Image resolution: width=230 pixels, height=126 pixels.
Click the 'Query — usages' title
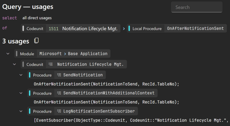(x=28, y=7)
